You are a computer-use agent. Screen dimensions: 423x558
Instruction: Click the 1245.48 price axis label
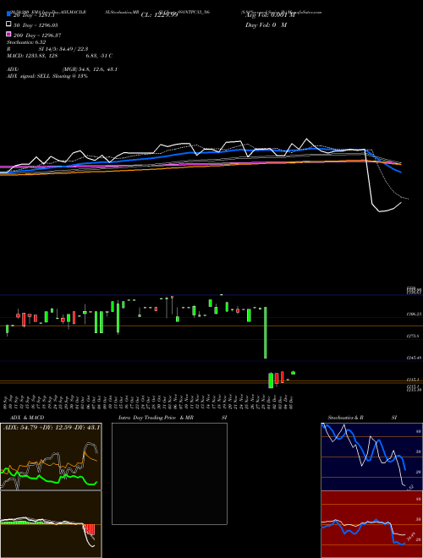tap(414, 358)
